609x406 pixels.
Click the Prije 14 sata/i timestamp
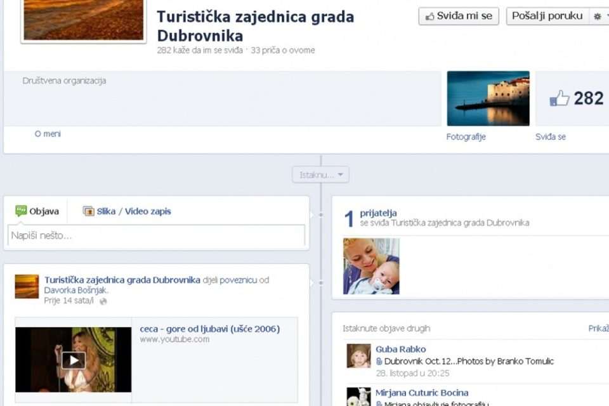(x=69, y=301)
